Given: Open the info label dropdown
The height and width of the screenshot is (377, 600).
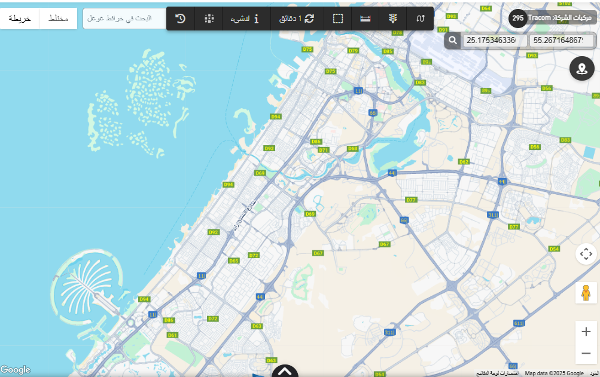Looking at the screenshot, I should [245, 19].
